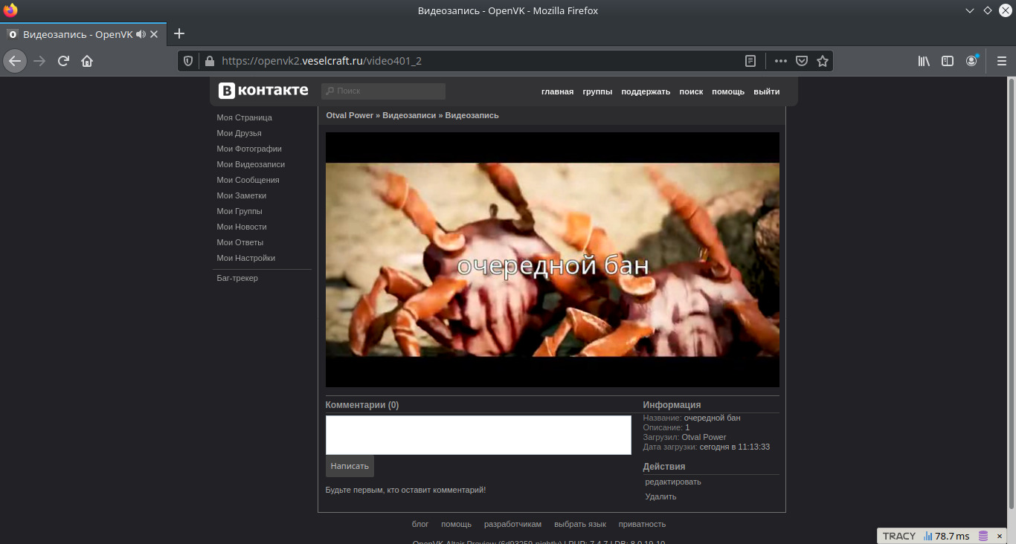The image size is (1016, 544).
Task: Click the Tracy database queries icon
Action: click(x=983, y=536)
